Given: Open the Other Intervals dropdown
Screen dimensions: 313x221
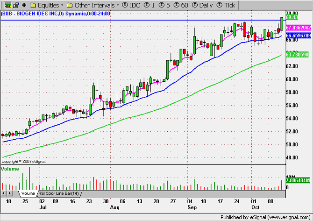Looking at the screenshot, I should (93, 5).
